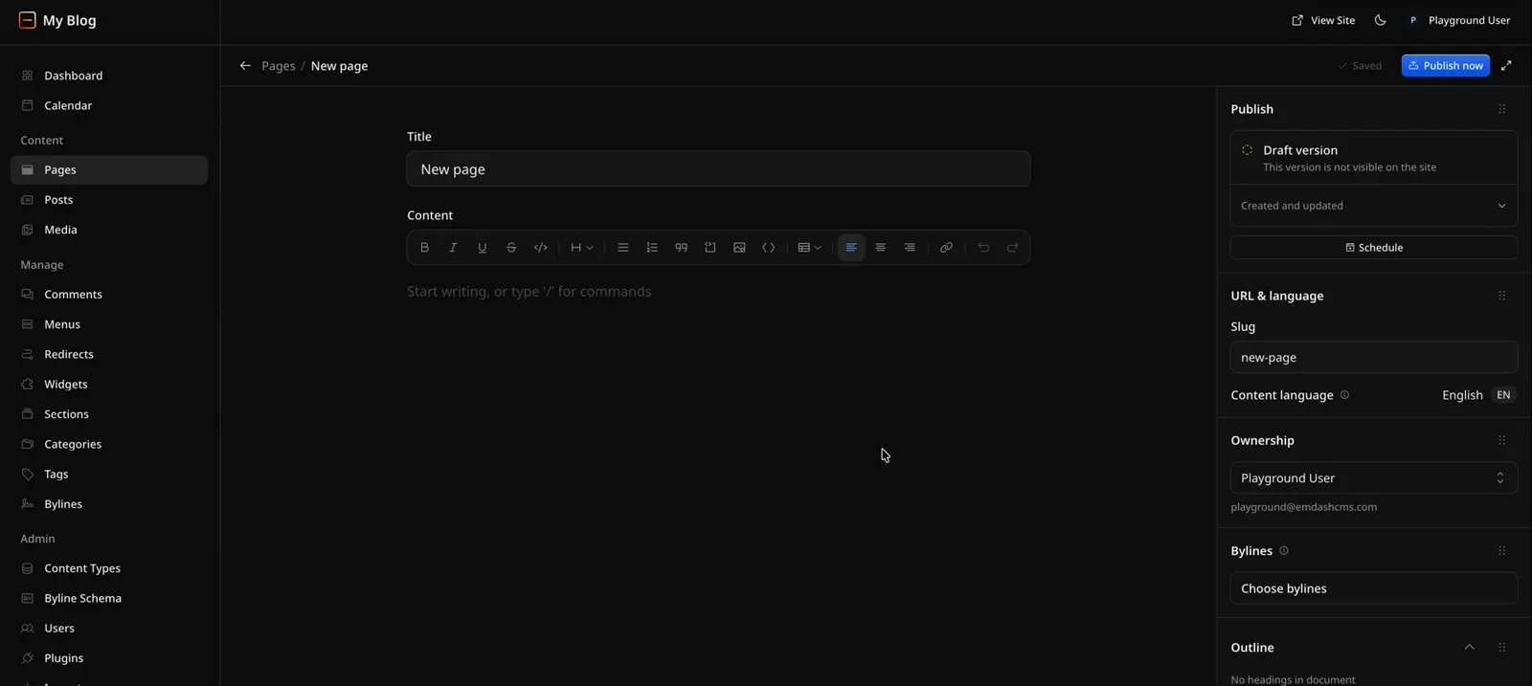Expand editor to fullscreen mode

coord(1506,65)
